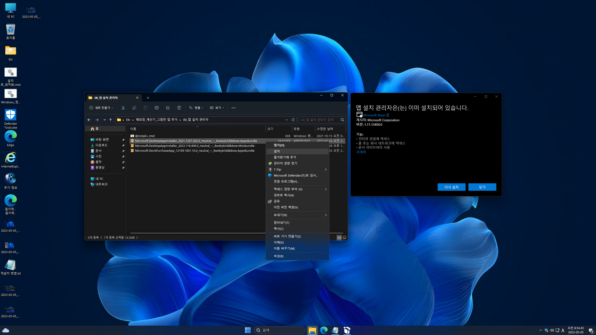Open the Microsoft Store 앱 link
Image resolution: width=596 pixels, height=335 pixels.
pos(376,115)
